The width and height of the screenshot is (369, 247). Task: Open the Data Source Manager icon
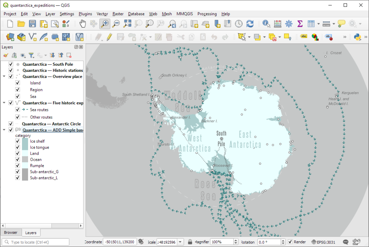coord(10,37)
